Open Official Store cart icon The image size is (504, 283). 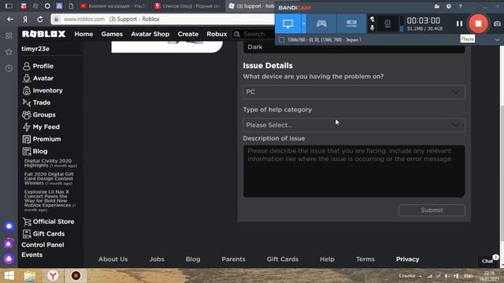point(27,222)
